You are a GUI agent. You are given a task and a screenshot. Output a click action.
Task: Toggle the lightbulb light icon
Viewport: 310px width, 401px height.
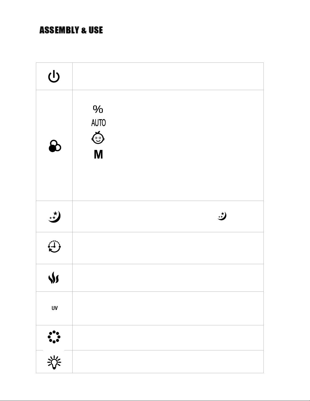pos(54,362)
